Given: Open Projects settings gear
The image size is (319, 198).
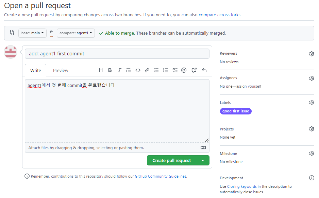Looking at the screenshot, I should click(312, 129).
